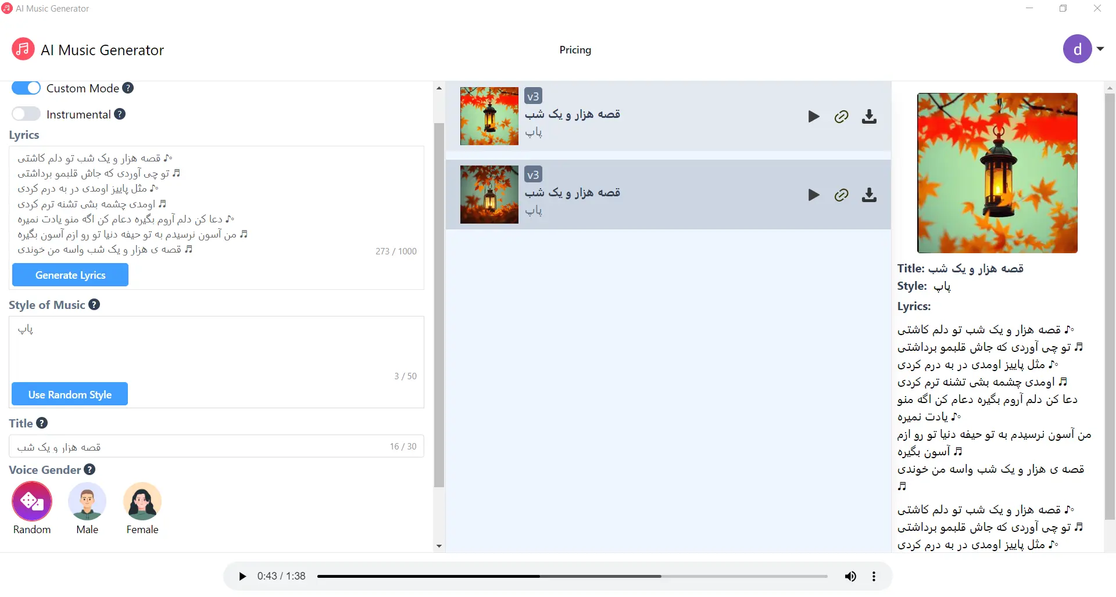1116x597 pixels.
Task: Click the AI Music Generator logo icon
Action: click(23, 49)
